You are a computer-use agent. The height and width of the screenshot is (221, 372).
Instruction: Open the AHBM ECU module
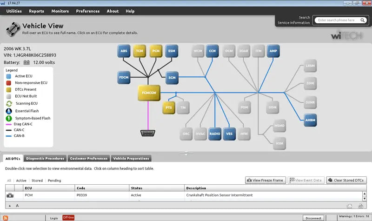coord(310,120)
